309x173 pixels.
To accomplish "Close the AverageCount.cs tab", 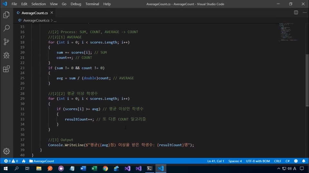I will tap(51, 12).
